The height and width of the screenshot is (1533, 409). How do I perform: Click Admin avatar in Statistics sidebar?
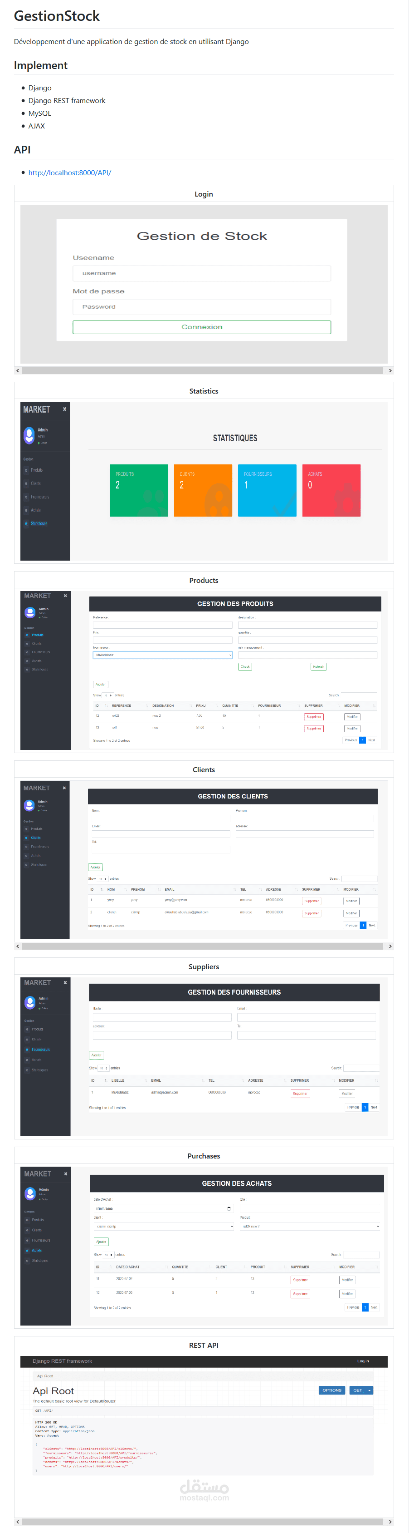pos(29,436)
